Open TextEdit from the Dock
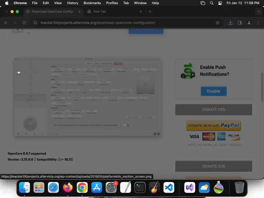Screen dimensions: 264x198 [x=126, y=187]
